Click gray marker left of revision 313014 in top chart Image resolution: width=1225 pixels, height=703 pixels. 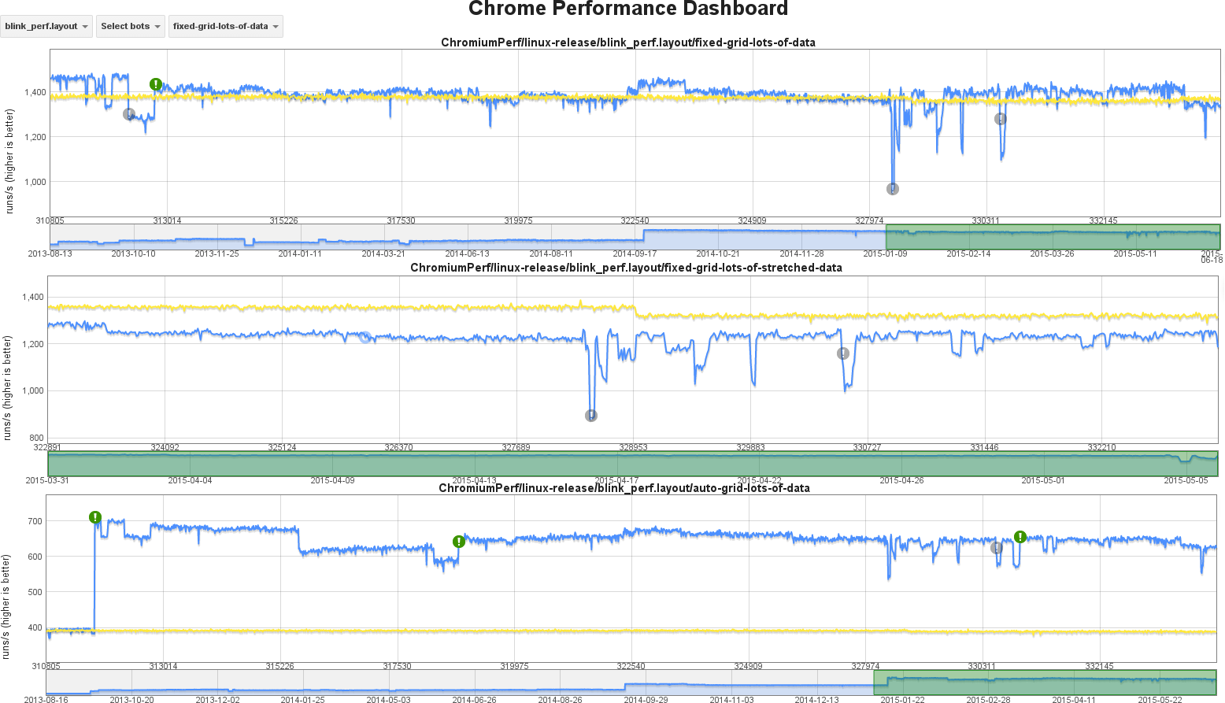pyautogui.click(x=129, y=114)
